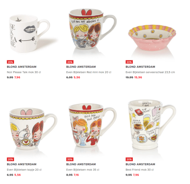Click the Best Friend mok 30 cl title
Screen dimensions: 190x184
coord(140,170)
